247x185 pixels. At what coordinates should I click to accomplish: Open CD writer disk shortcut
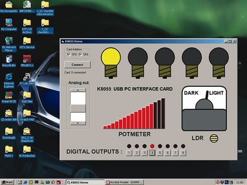coord(9,115)
